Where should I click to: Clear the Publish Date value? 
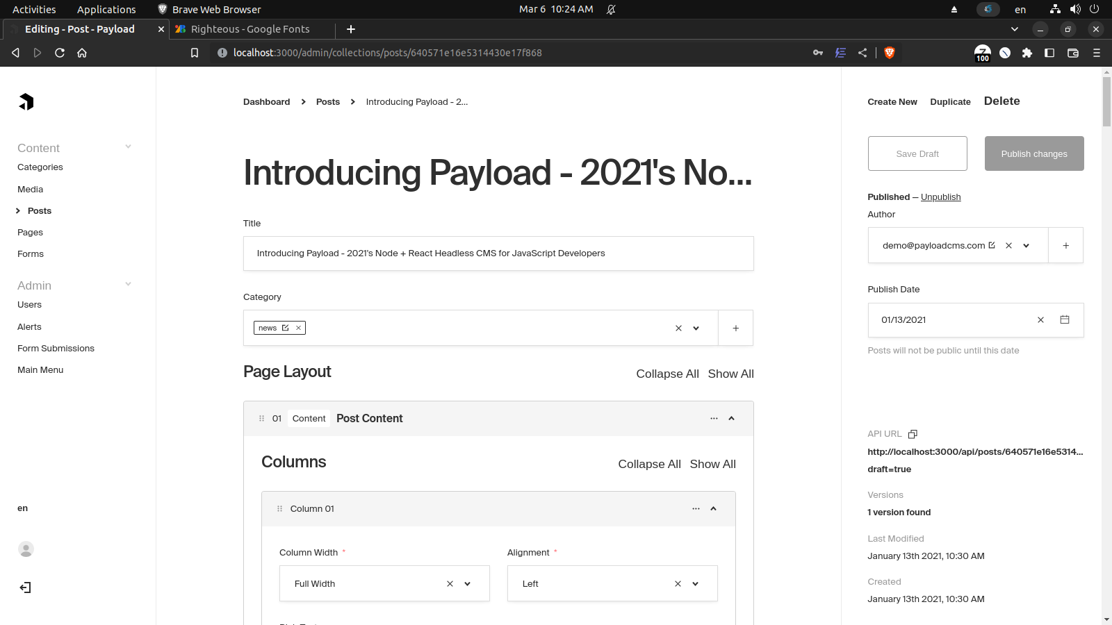pyautogui.click(x=1040, y=320)
